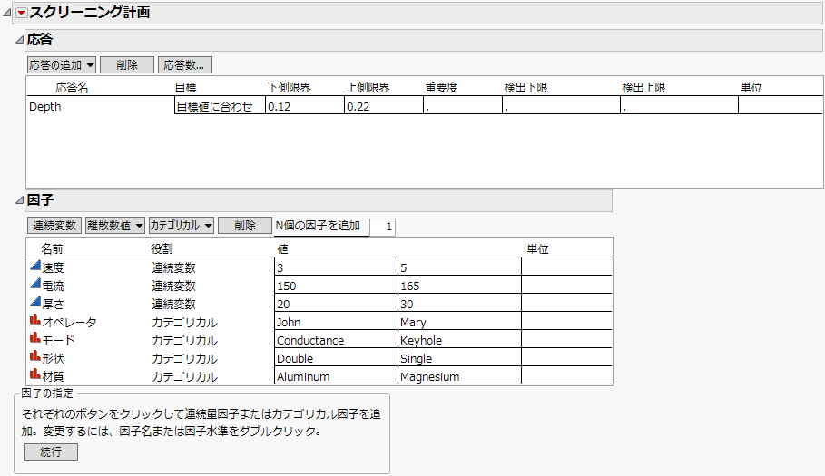This screenshot has width=825, height=476.
Task: Collapse the 因子 section disclosure triangle
Action: [19, 200]
